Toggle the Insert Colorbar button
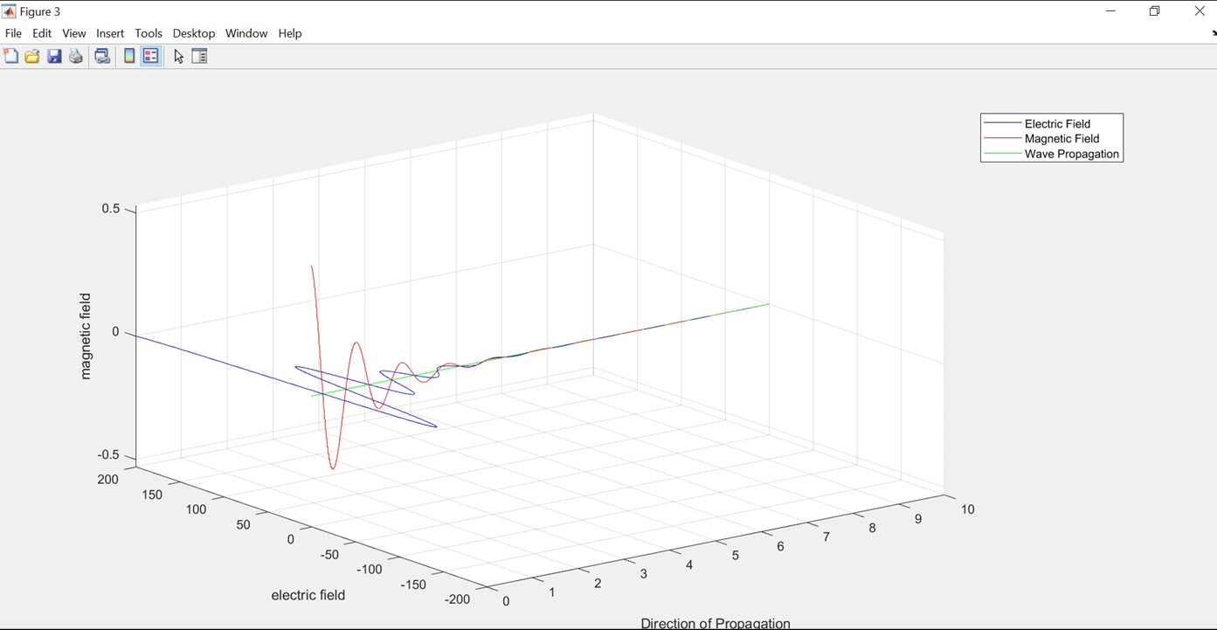This screenshot has height=630, width=1217. pos(129,55)
